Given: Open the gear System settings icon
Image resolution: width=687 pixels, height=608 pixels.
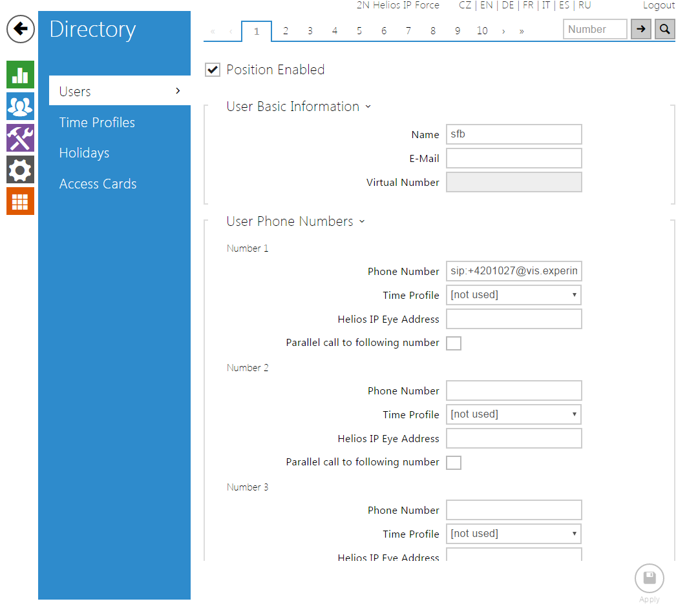Looking at the screenshot, I should coord(20,170).
